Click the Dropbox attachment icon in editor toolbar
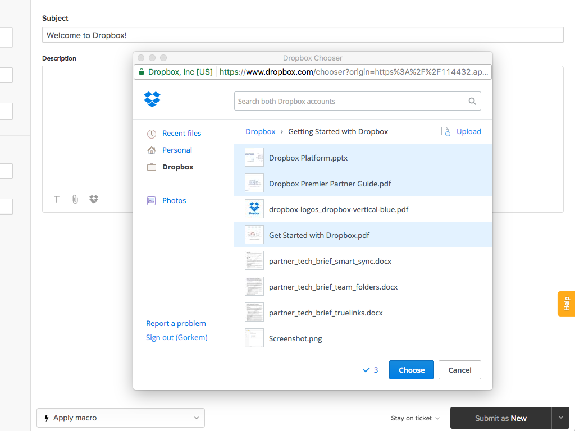The image size is (575, 431). point(94,199)
